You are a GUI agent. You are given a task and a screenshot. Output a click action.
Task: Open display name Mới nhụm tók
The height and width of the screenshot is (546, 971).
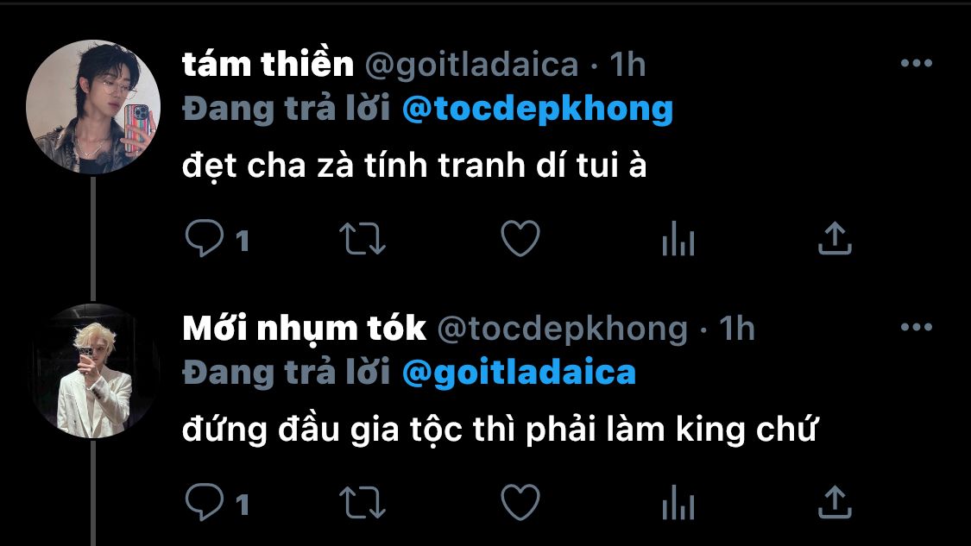point(304,328)
